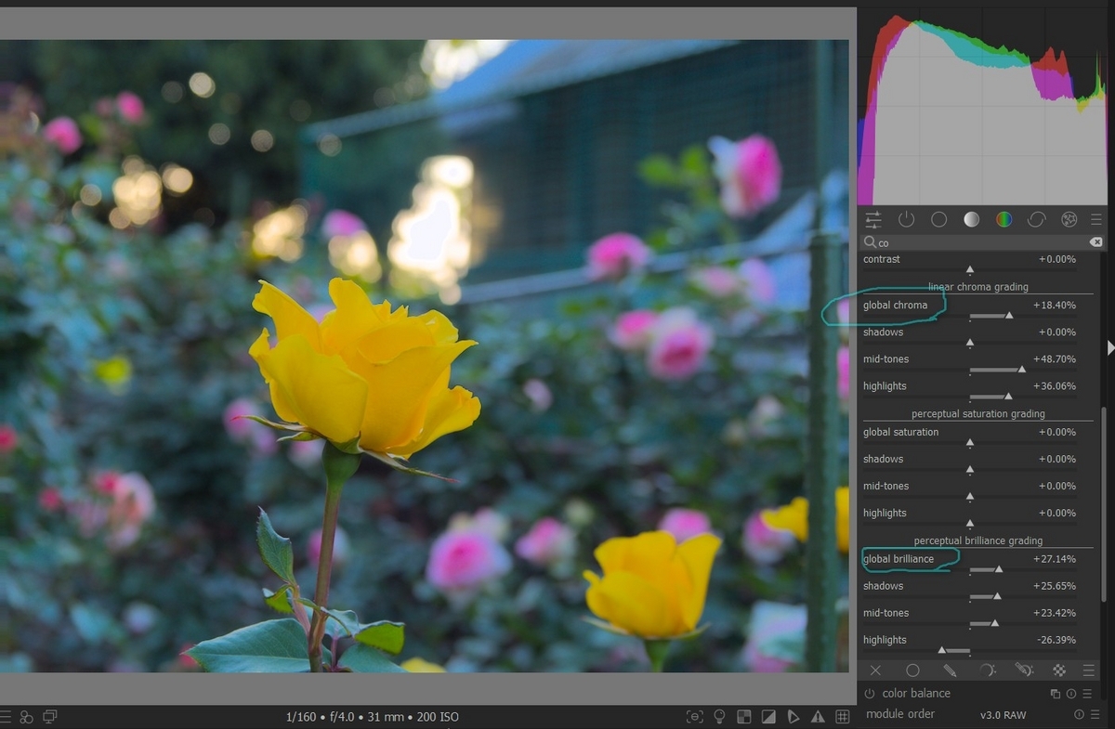Select the uniformly blend circle icon
This screenshot has width=1115, height=729.
(912, 670)
